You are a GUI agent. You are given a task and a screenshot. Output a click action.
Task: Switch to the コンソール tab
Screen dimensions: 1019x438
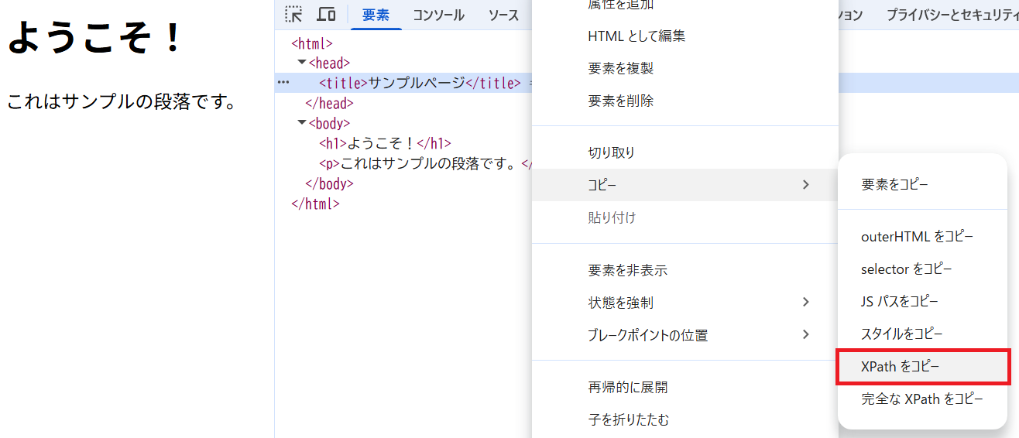tap(438, 15)
